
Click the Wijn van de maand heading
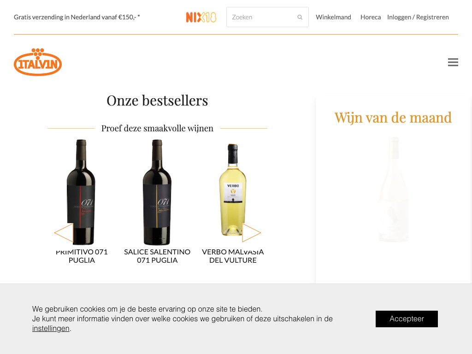pyautogui.click(x=393, y=118)
